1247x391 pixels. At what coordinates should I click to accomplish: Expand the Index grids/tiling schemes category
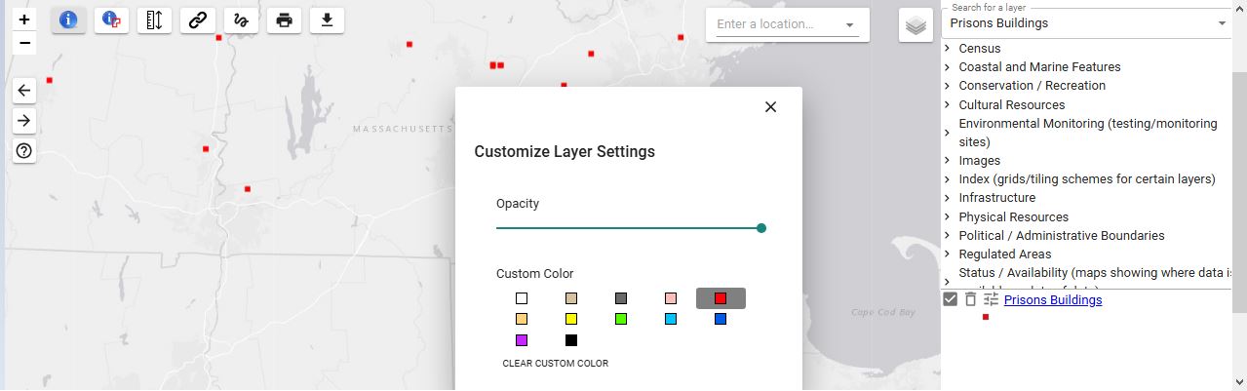(947, 179)
